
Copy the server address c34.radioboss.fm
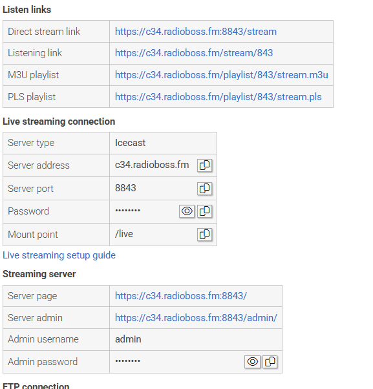[204, 165]
